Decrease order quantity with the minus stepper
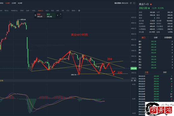This screenshot has height=116, width=174. (x=61, y=17)
